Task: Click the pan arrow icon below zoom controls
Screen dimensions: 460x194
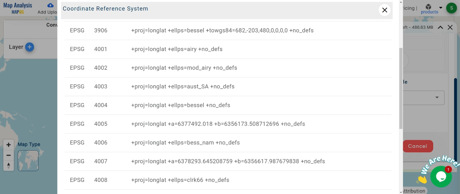Action: [x=9, y=165]
